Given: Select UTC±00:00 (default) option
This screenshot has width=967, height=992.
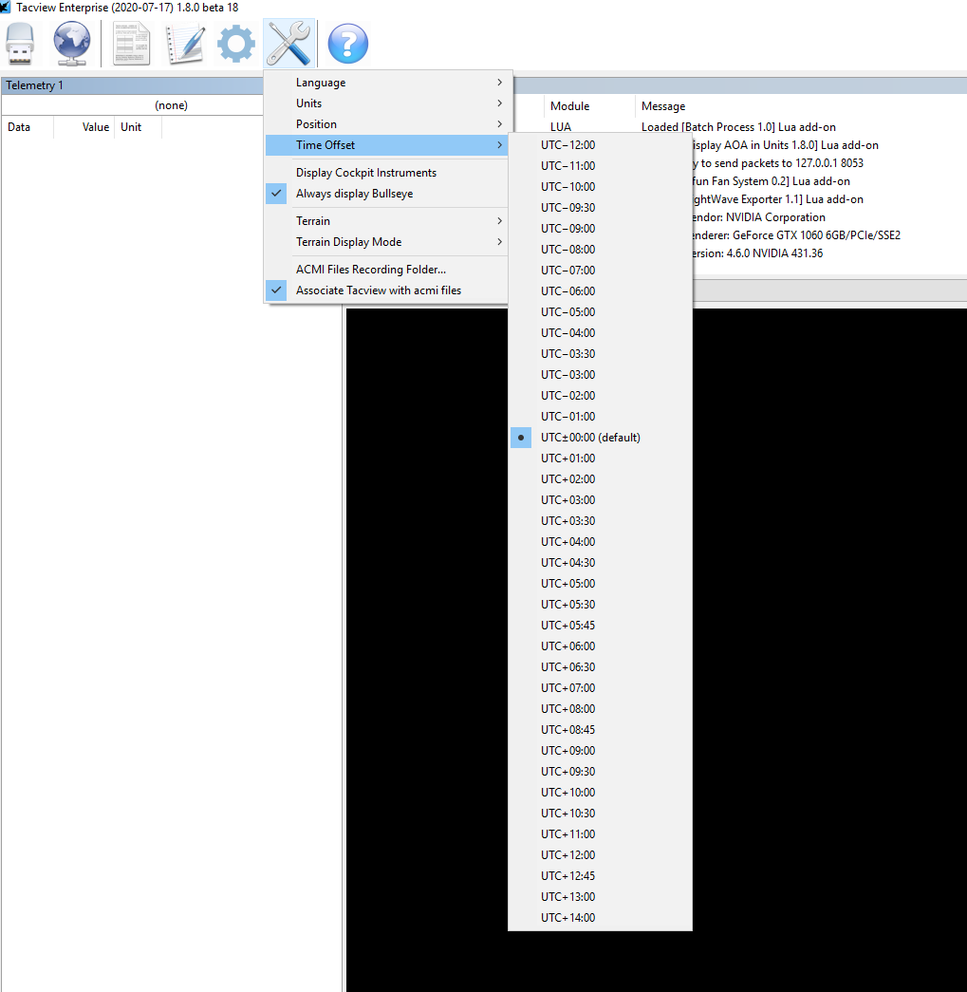Looking at the screenshot, I should [600, 438].
